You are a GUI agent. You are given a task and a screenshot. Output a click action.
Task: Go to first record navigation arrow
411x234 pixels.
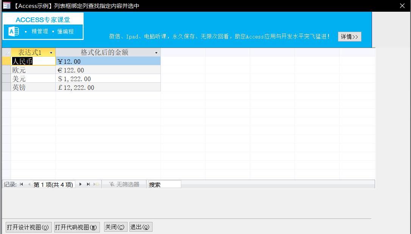[x=22, y=184]
